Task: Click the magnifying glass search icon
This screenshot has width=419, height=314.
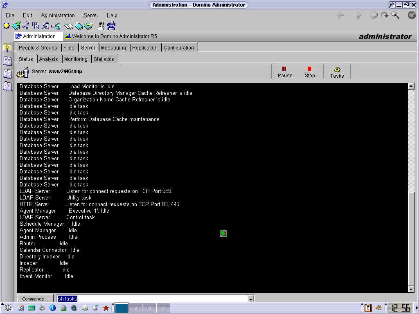Action: 395,15
